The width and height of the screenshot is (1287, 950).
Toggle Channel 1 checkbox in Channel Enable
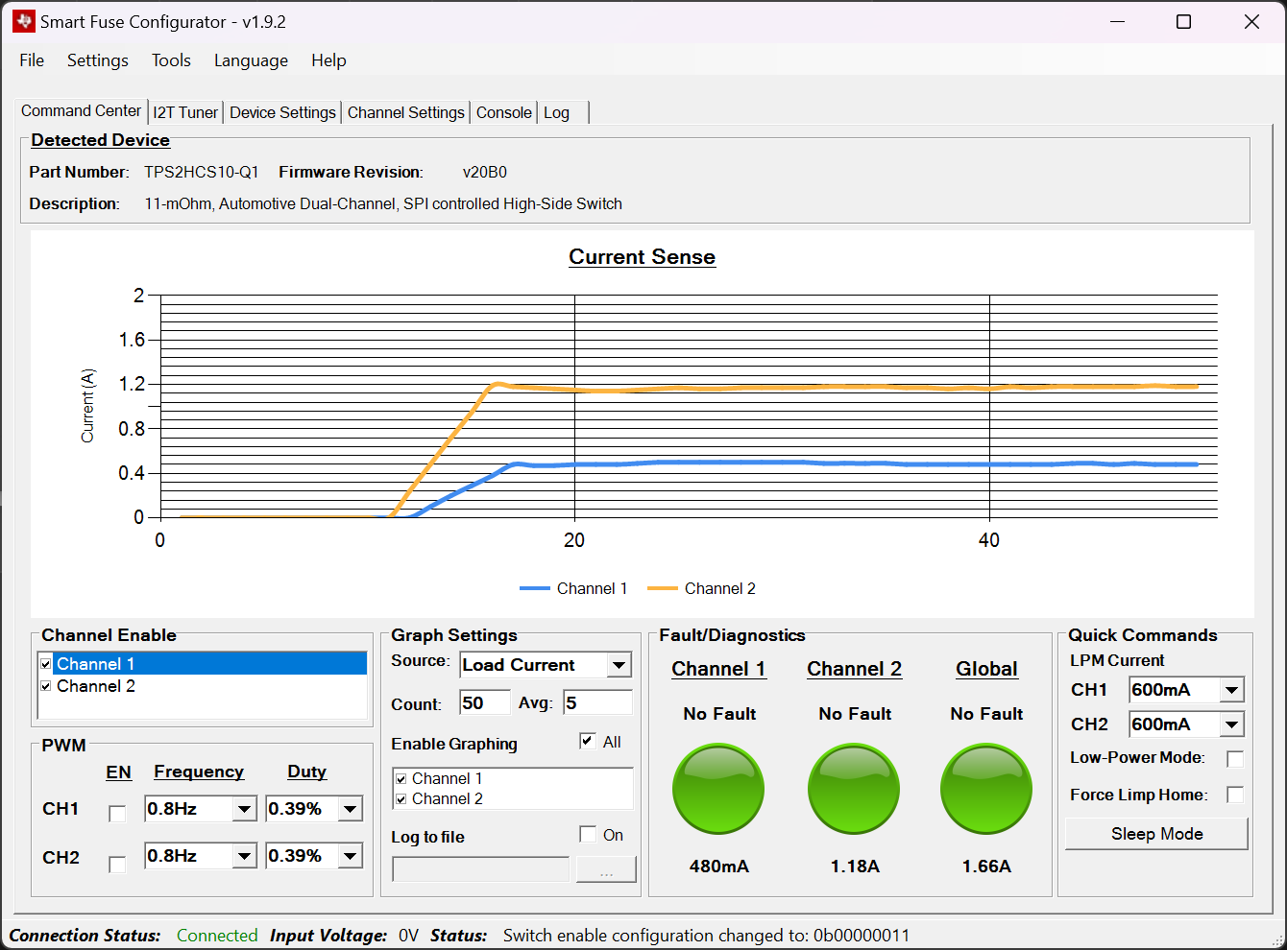click(46, 664)
